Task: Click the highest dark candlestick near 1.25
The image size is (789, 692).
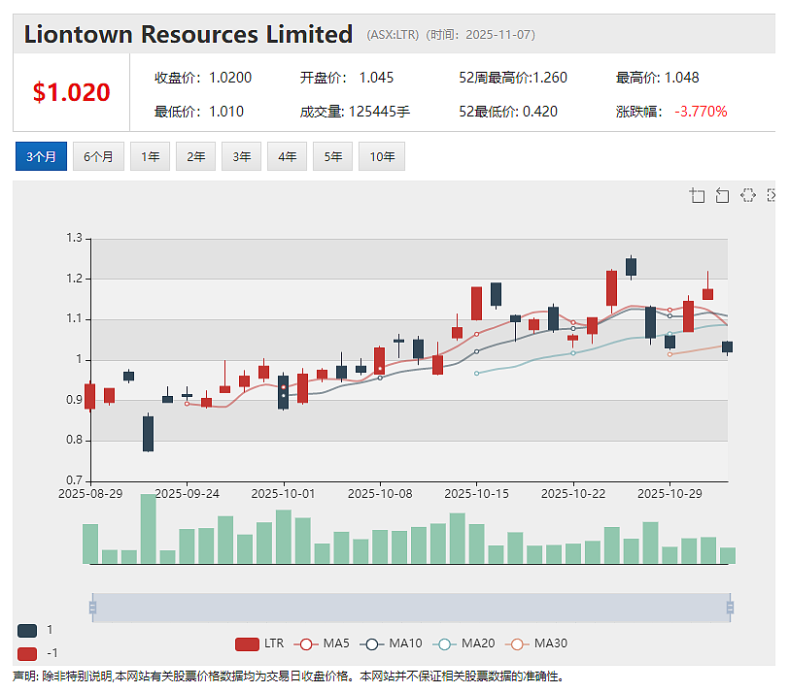Action: pos(631,267)
